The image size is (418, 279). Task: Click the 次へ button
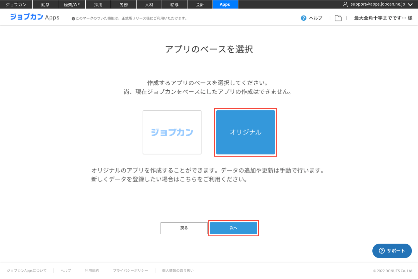tap(233, 228)
